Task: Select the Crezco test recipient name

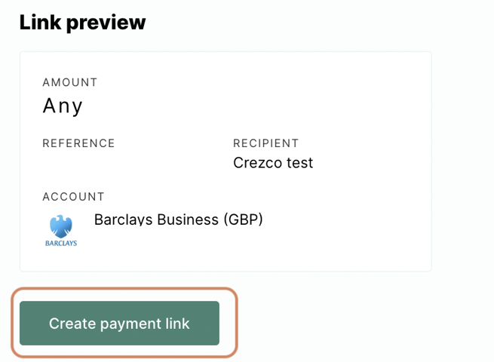Action: (x=273, y=163)
